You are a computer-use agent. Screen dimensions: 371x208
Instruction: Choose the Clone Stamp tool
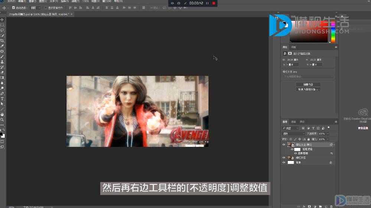(x=2, y=62)
